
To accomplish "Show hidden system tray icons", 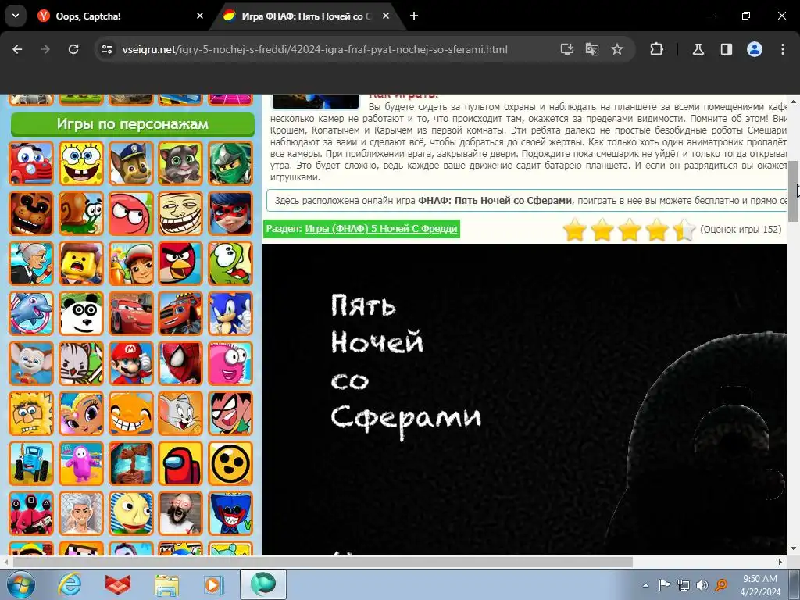I will [x=645, y=585].
